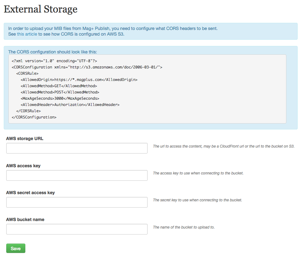Click the 'AWS bucket name' label
The height and width of the screenshot is (257, 302).
[x=25, y=219]
